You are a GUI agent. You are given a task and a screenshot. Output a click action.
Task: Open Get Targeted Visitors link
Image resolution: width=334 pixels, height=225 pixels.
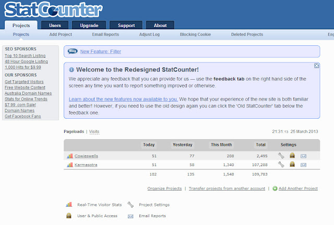tap(24, 82)
